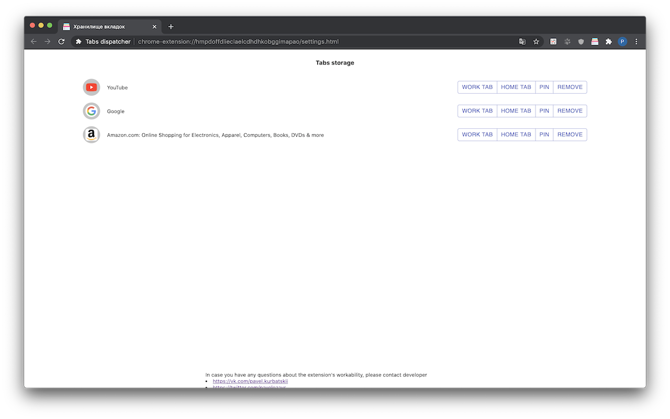The height and width of the screenshot is (419, 670).
Task: Click the Tabs storage heading
Action: 335,63
